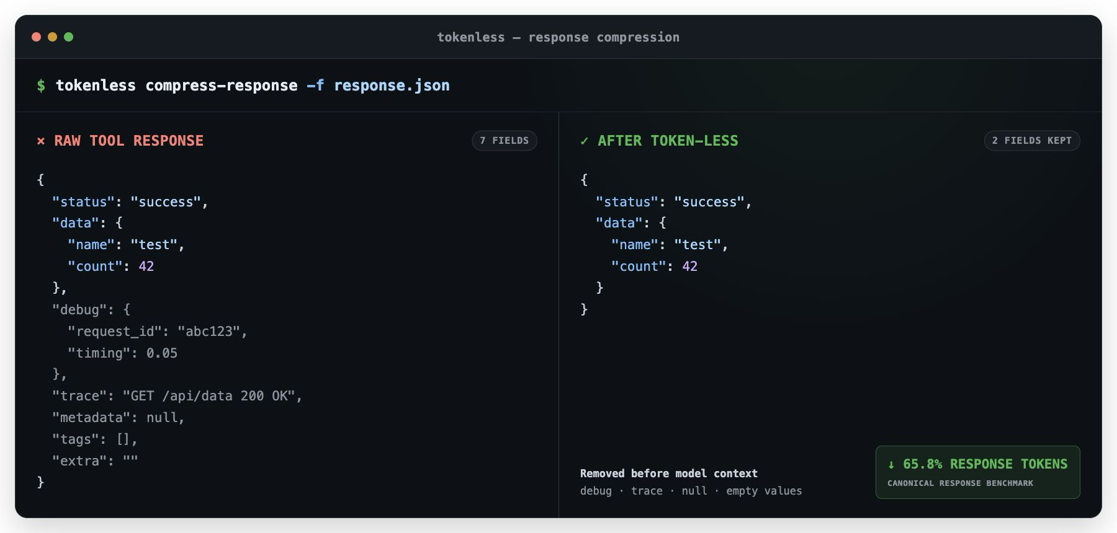Click the "name": "test" line in raw response
1117x533 pixels.
126,245
